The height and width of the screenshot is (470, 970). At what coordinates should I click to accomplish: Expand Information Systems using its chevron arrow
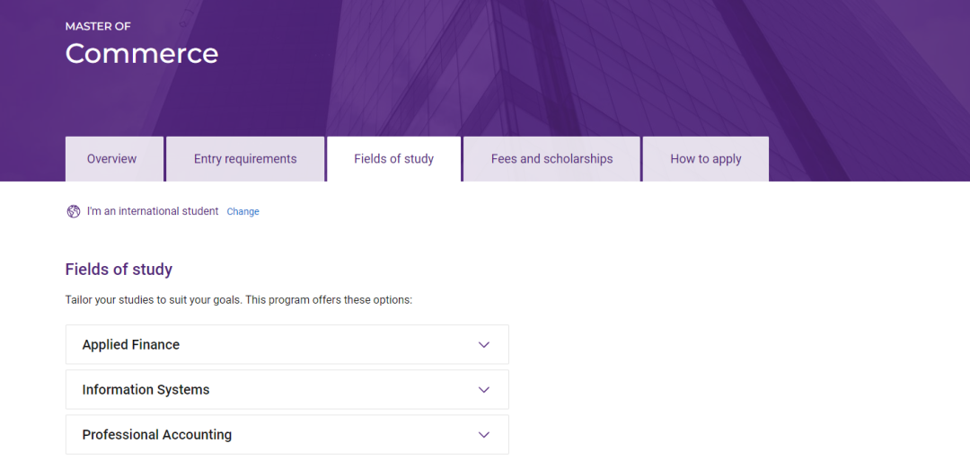[x=484, y=390]
